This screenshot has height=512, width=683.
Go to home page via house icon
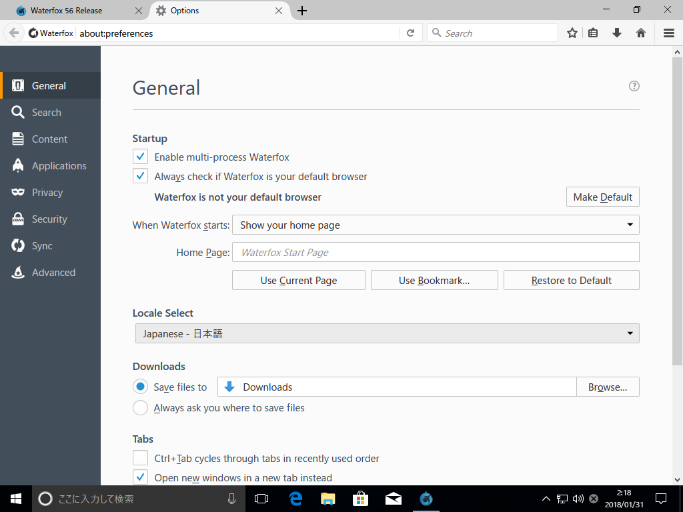point(641,33)
